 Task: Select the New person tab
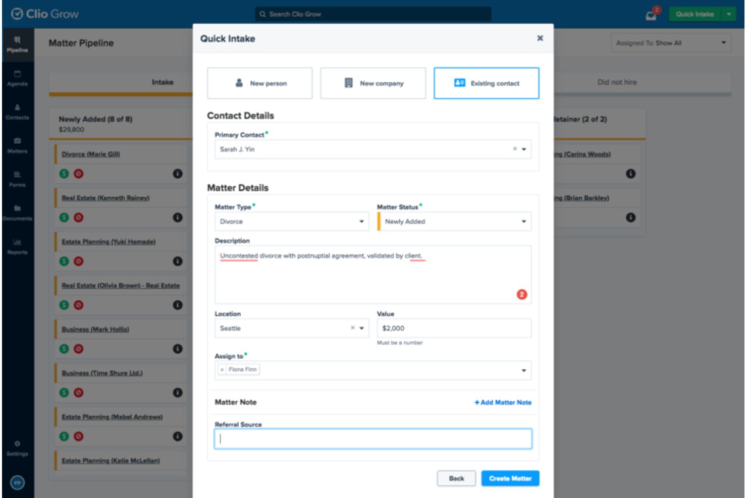pyautogui.click(x=260, y=83)
